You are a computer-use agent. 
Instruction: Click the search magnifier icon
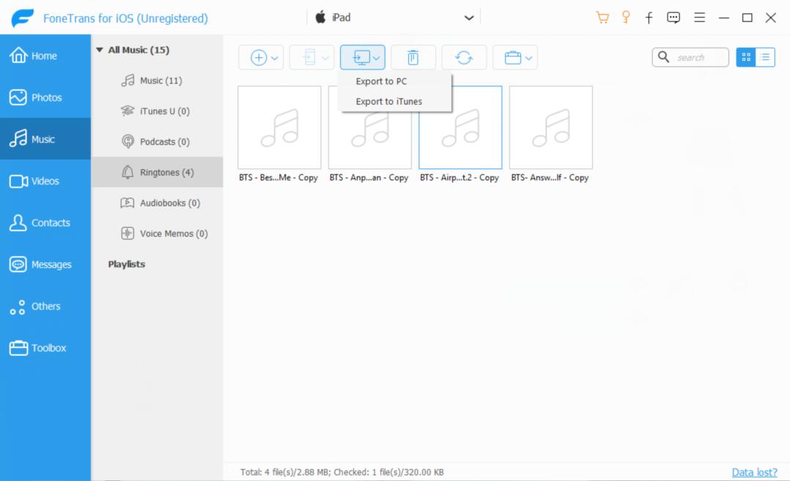click(663, 57)
